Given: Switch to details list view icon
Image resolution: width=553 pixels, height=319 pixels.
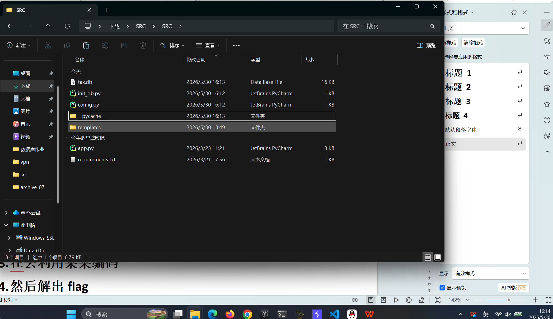Looking at the screenshot, I should 428,257.
